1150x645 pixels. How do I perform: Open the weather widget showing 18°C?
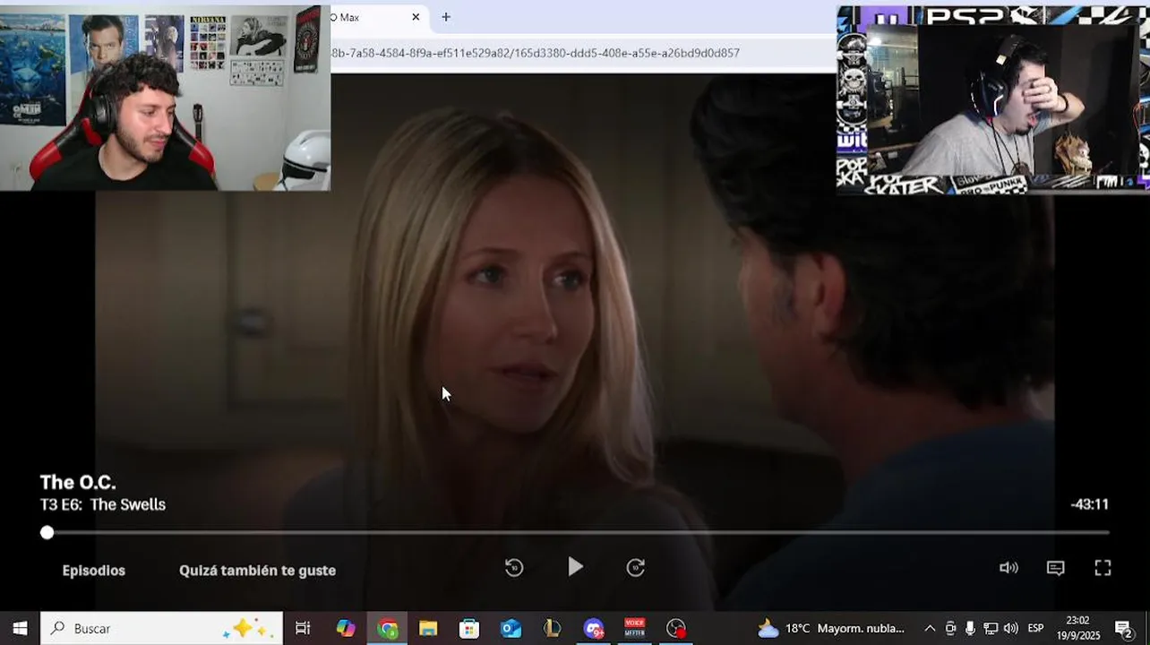(831, 629)
